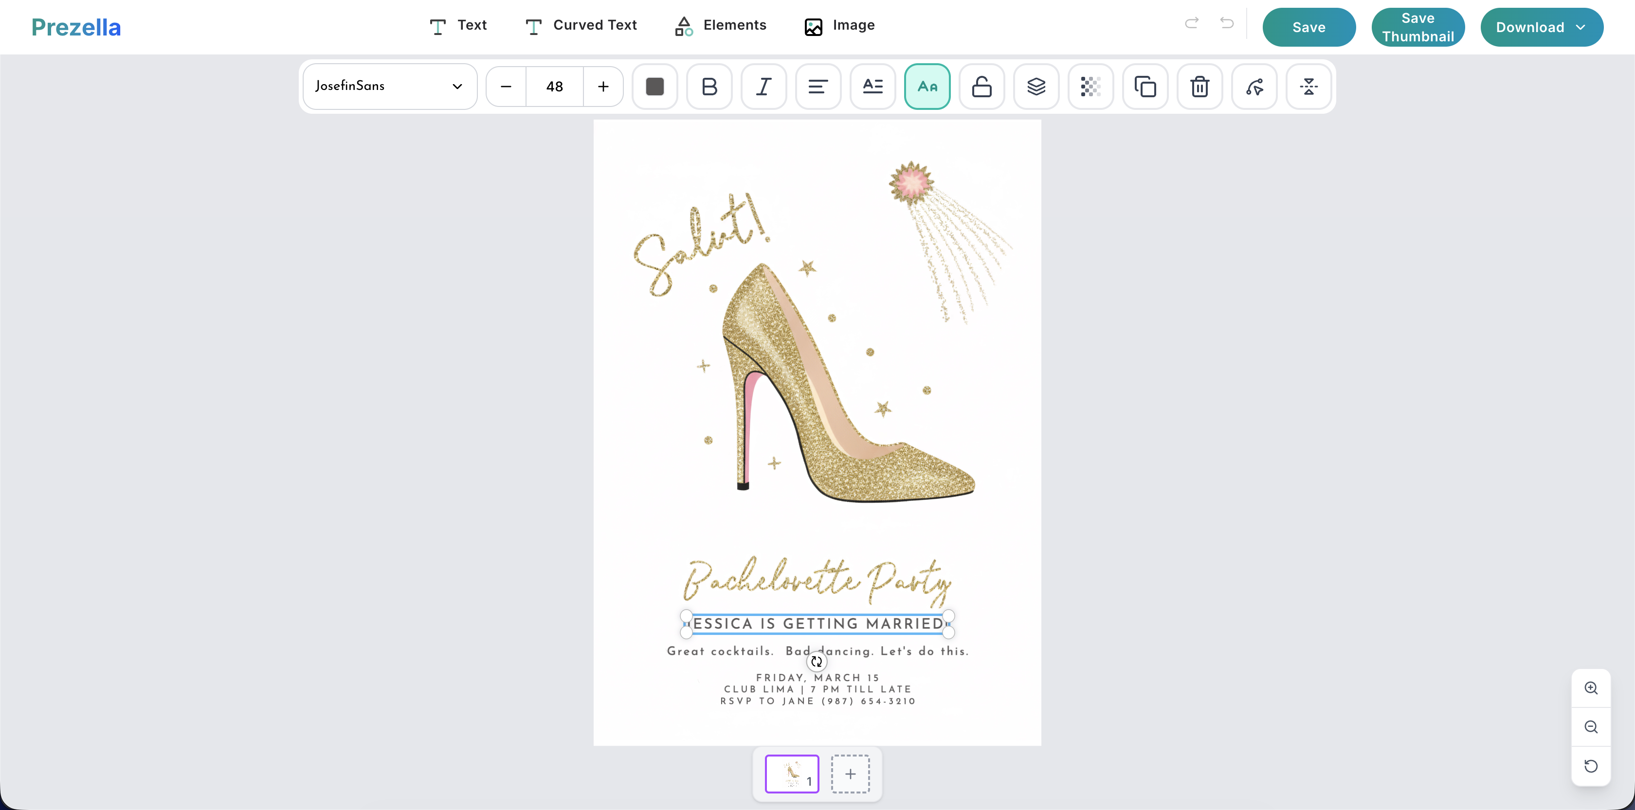The width and height of the screenshot is (1635, 810).
Task: Open the JosefinSans font dropdown
Action: [389, 86]
